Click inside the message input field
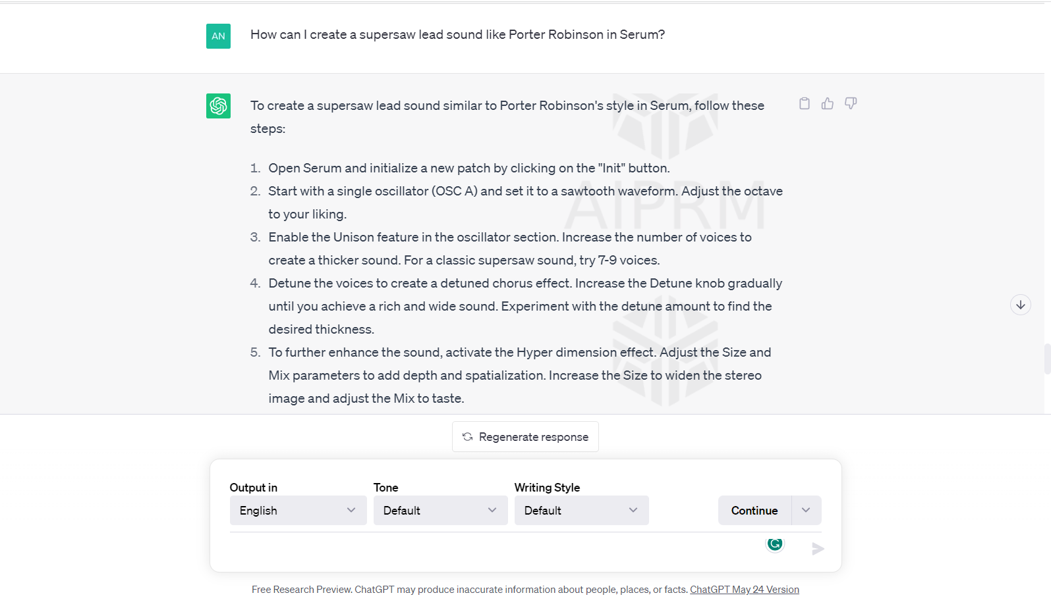The height and width of the screenshot is (612, 1051). click(494, 548)
